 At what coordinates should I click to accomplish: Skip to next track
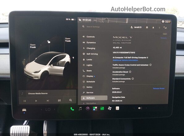(48, 100)
